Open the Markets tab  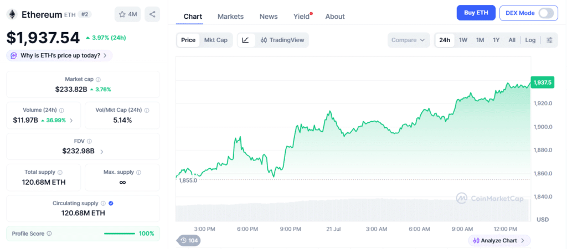coord(231,17)
